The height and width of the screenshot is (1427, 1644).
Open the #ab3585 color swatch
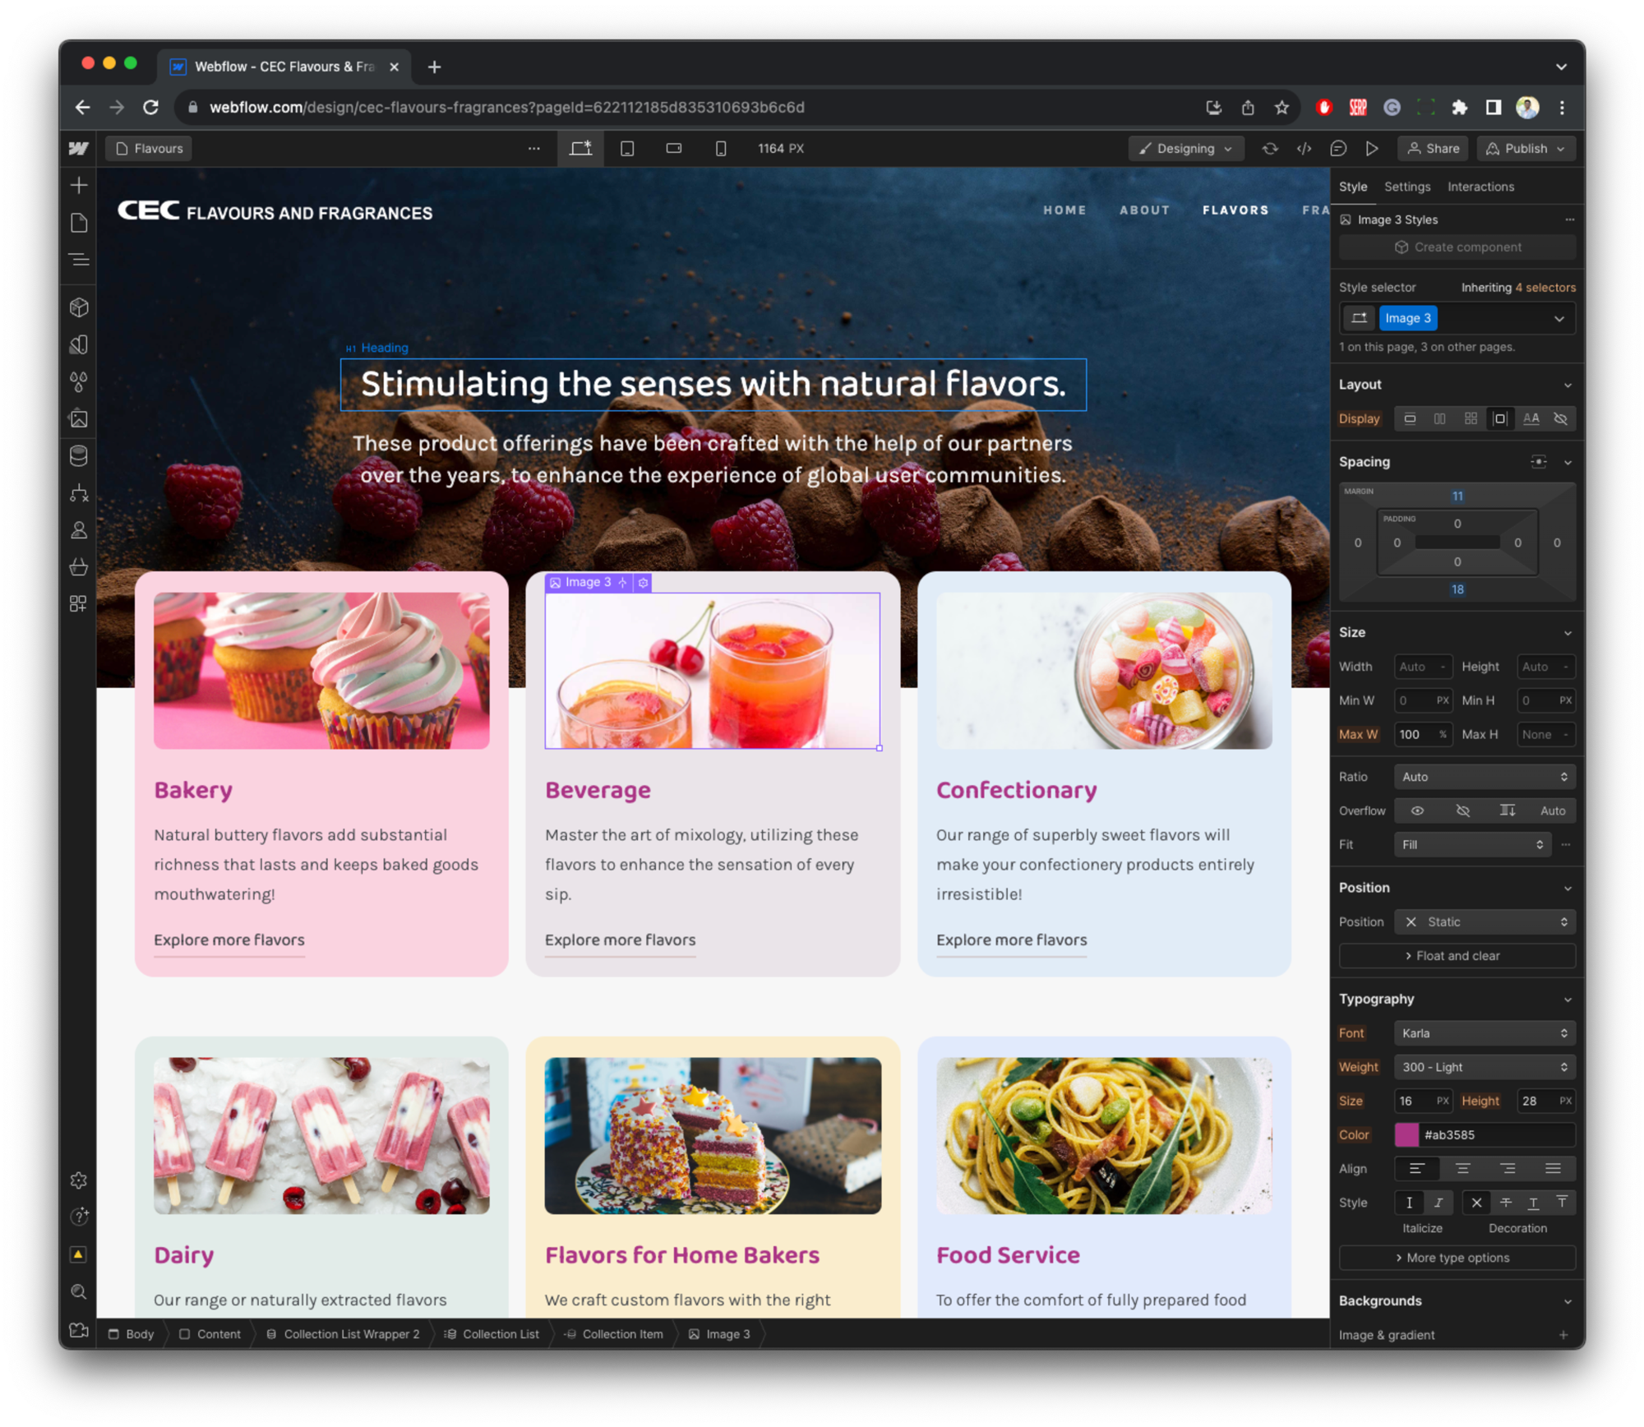[1406, 1135]
